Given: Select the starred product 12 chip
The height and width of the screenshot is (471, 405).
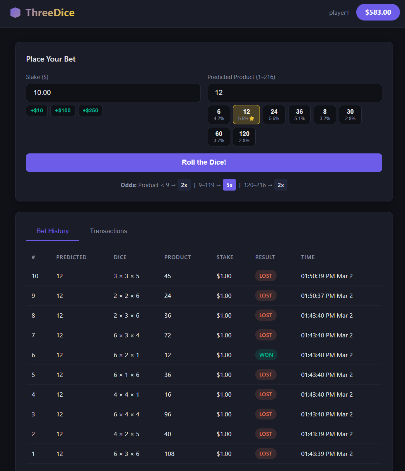Looking at the screenshot, I should click(246, 115).
